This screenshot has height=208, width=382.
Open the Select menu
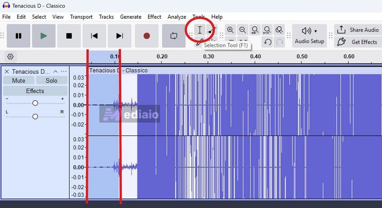[39, 17]
